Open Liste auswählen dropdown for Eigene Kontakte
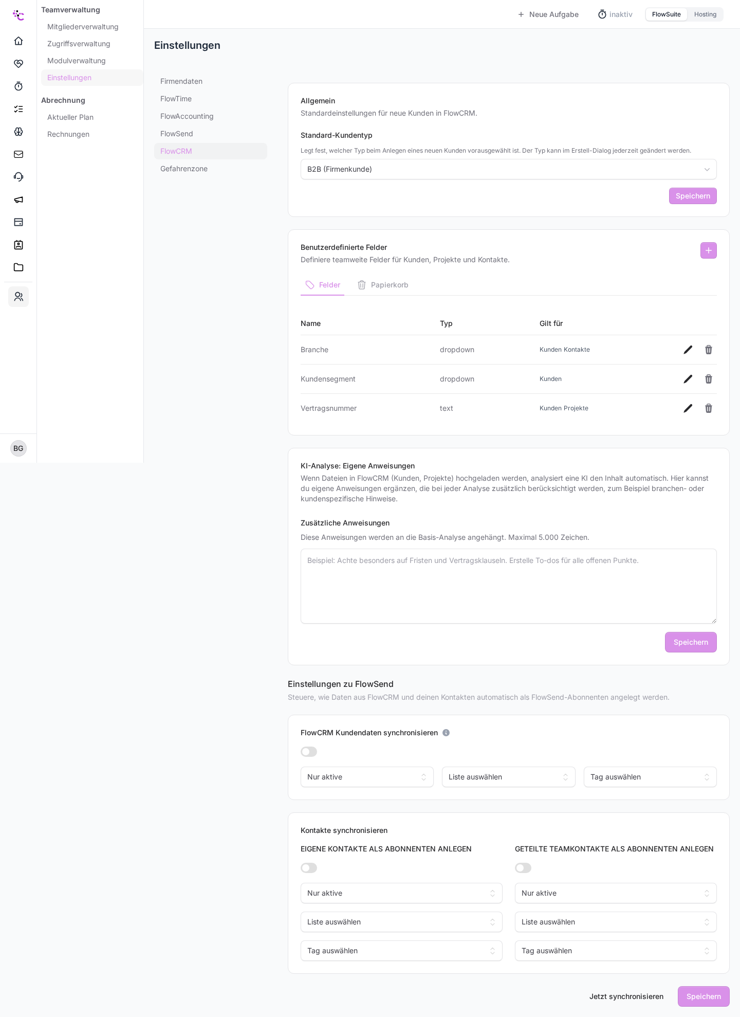This screenshot has height=1017, width=740. point(401,922)
